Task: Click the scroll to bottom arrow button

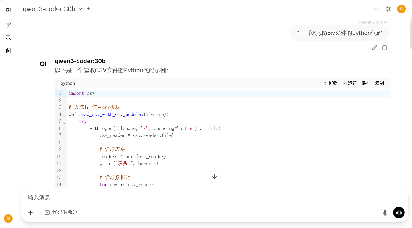Action: coord(214,176)
